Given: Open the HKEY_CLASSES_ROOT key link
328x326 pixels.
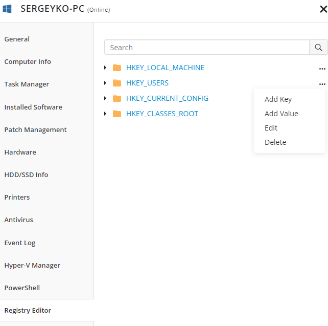Looking at the screenshot, I should tap(162, 114).
